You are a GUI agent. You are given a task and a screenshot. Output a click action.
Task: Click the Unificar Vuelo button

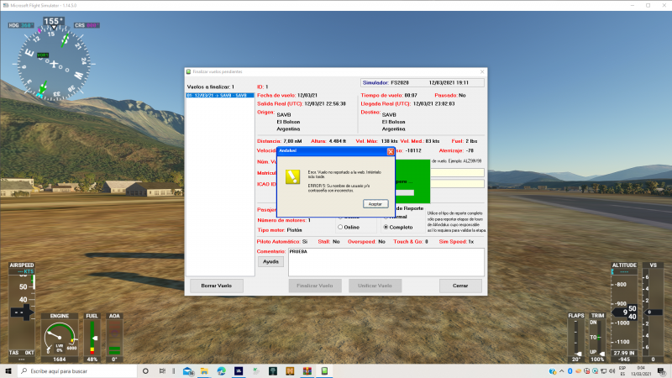[x=375, y=286]
